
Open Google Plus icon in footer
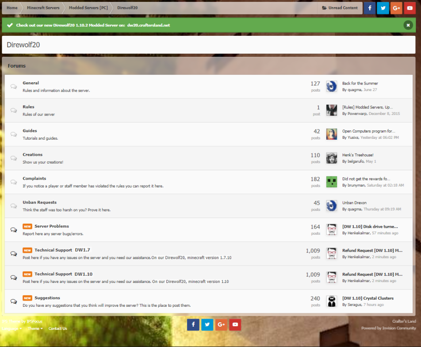point(221,324)
